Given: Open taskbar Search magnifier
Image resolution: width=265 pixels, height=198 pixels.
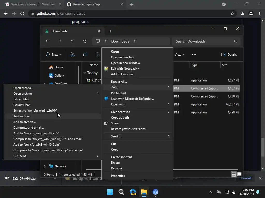Looking at the screenshot, I should 121,192.
